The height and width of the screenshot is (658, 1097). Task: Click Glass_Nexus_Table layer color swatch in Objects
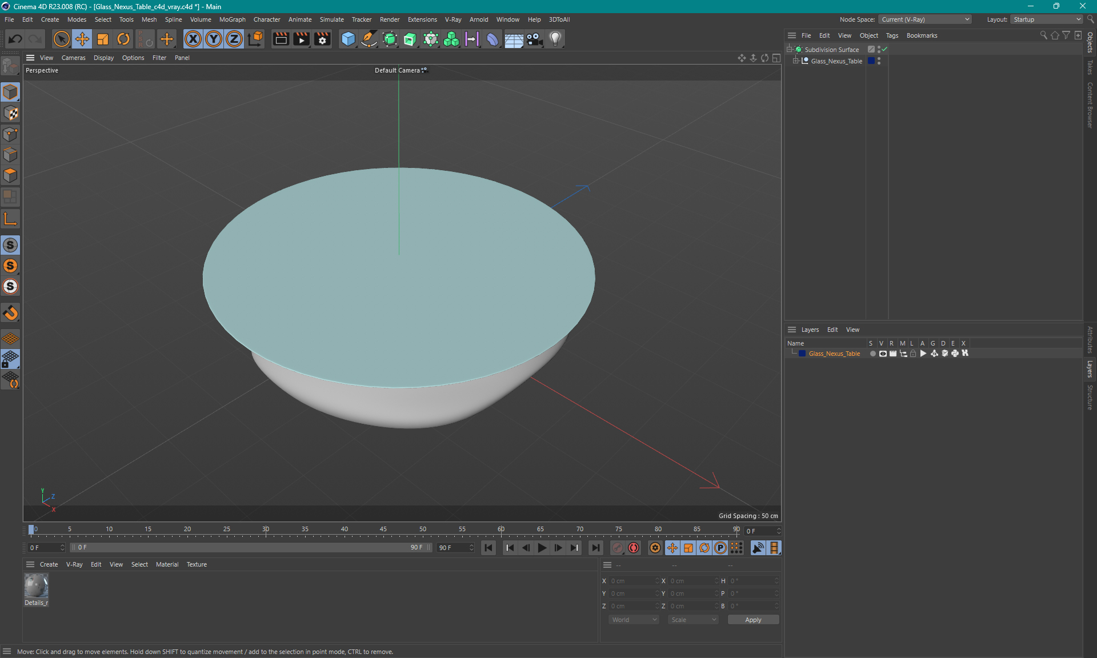[x=871, y=61]
